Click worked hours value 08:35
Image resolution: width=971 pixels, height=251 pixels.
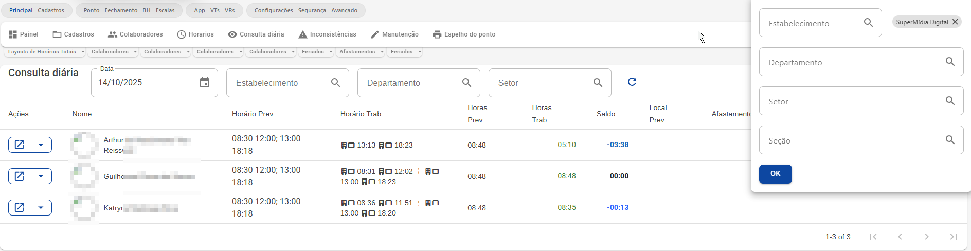pyautogui.click(x=567, y=207)
